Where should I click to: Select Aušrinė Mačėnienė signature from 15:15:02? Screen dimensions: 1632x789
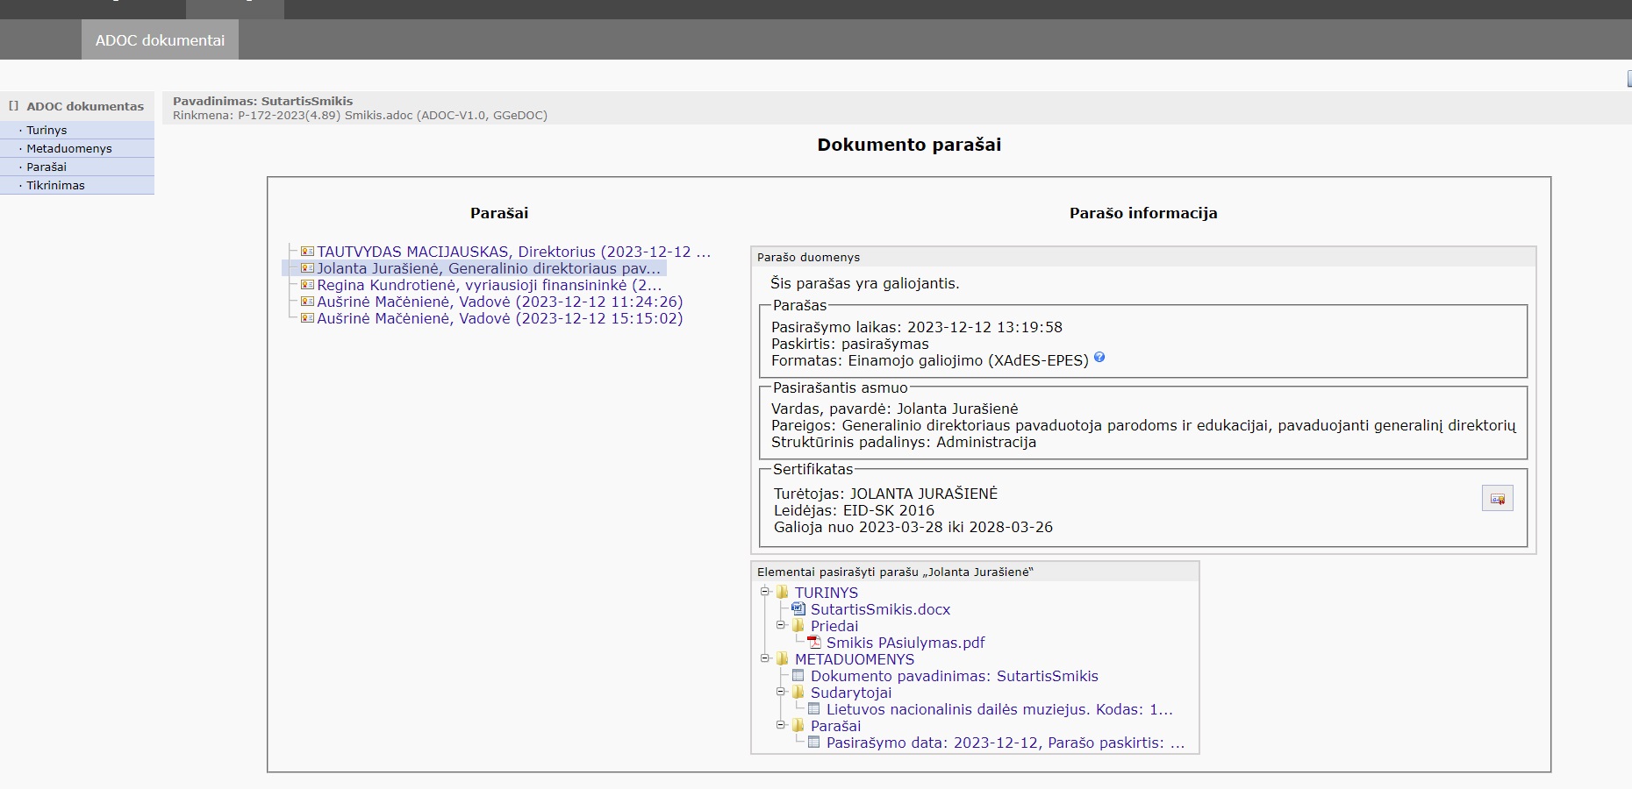499,318
